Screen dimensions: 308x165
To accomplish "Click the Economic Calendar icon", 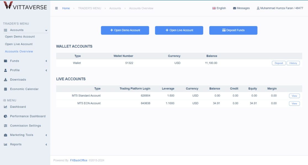I will 6,89.
